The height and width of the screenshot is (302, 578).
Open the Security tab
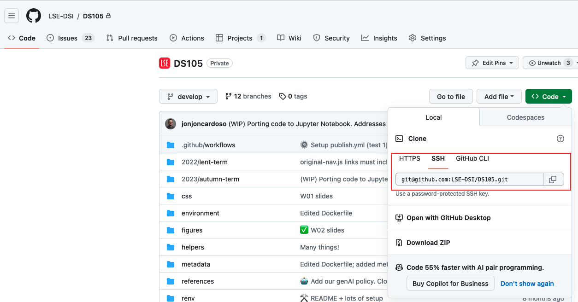[331, 38]
